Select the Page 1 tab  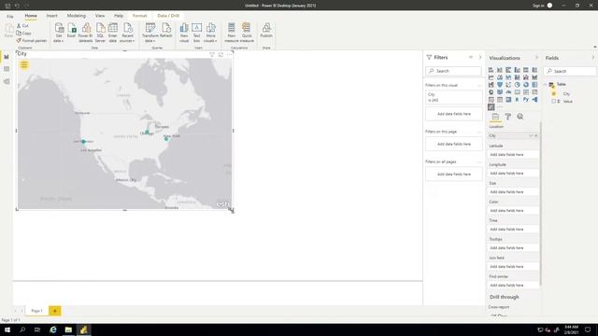(x=36, y=311)
